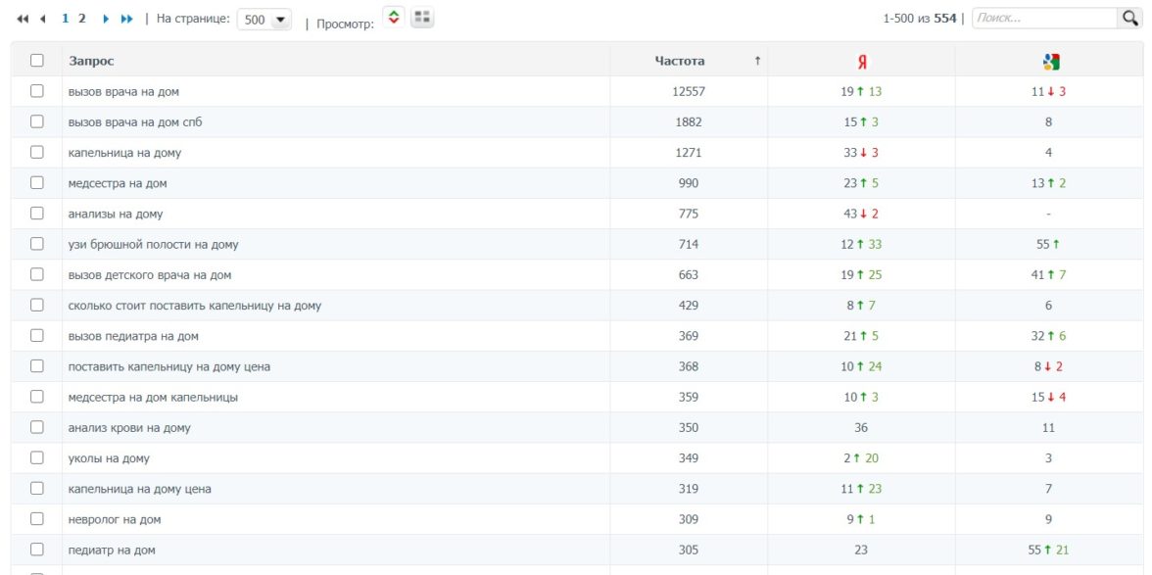Click query text "вызов педиатра на дом"
Screen dimensions: 1152x575
tap(133, 336)
